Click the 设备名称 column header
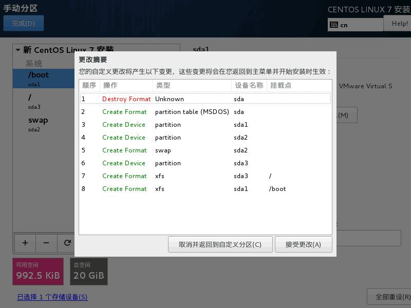Viewport: 411px width, 308px height. tap(249, 85)
